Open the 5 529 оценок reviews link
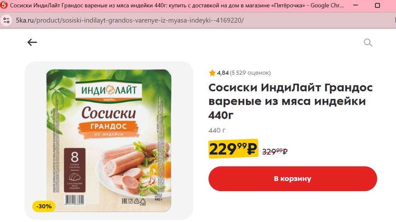Image resolution: width=396 pixels, height=222 pixels. tap(250, 73)
